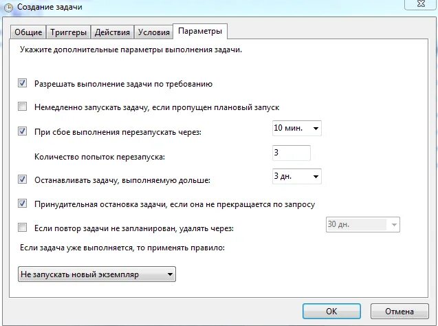Select the Условия tab
The height and width of the screenshot is (326, 438).
click(x=154, y=32)
